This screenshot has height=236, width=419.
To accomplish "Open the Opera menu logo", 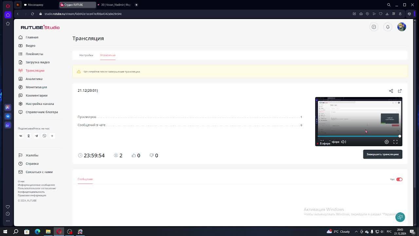I will [8, 6].
